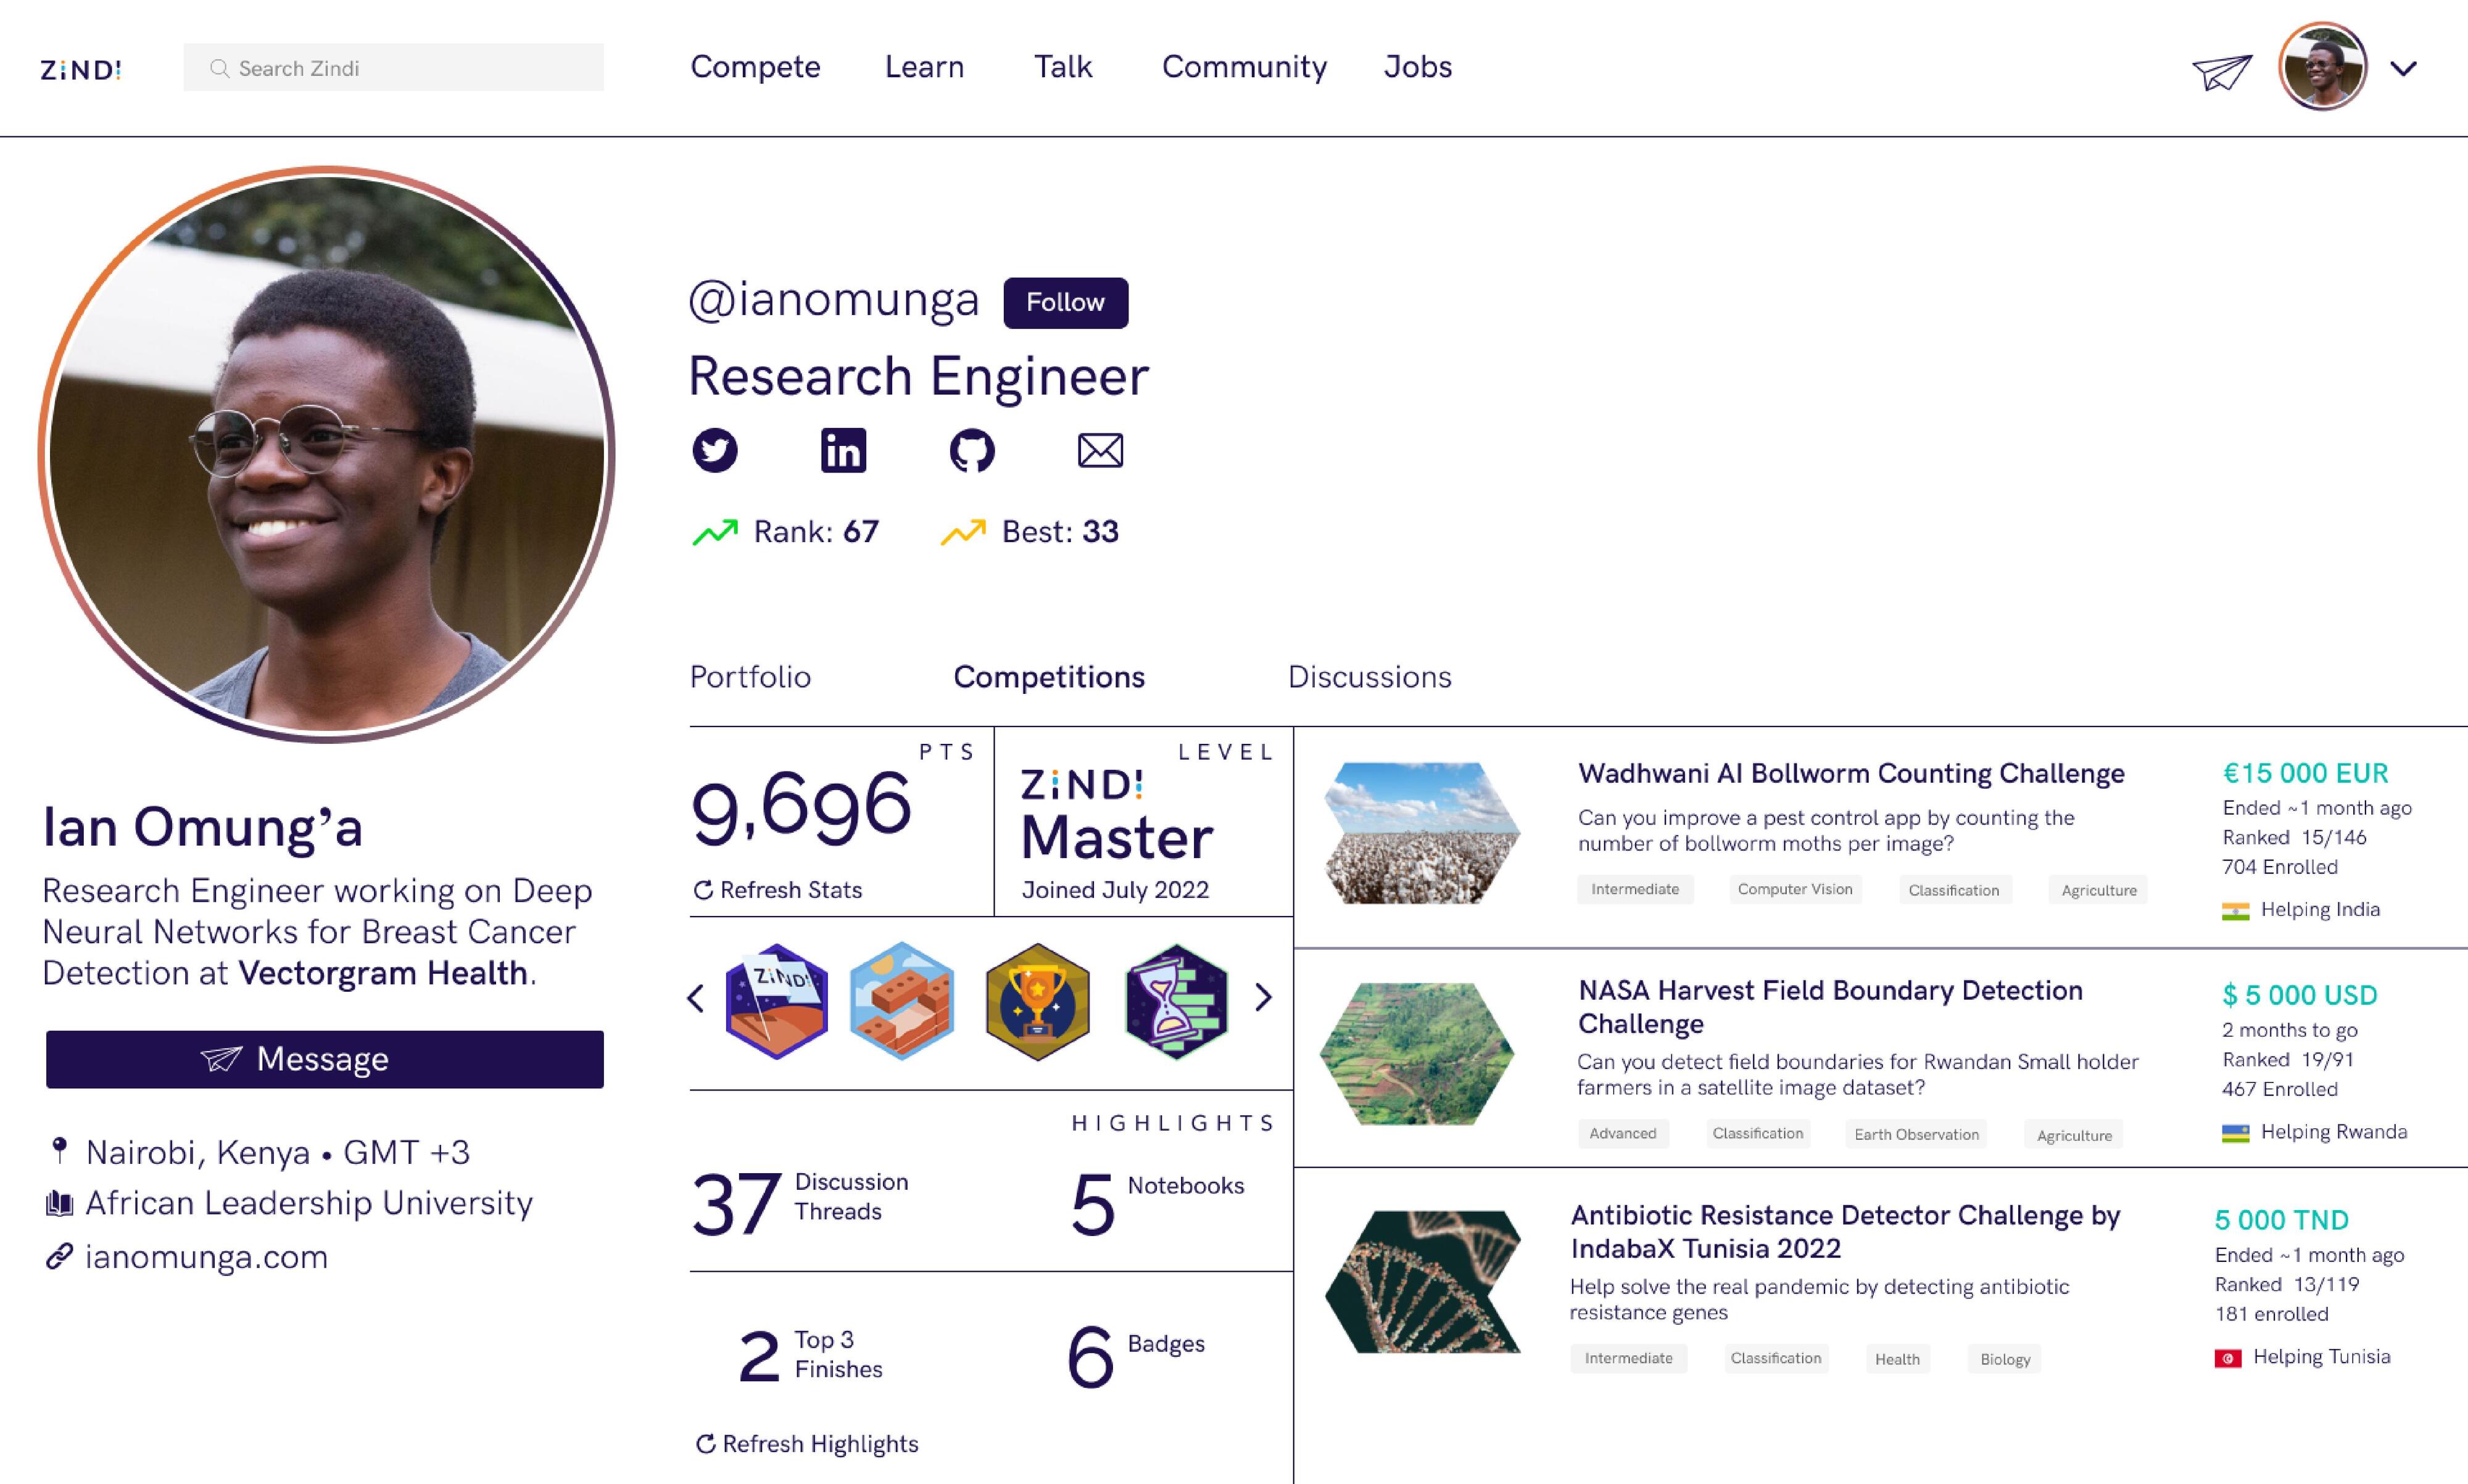The width and height of the screenshot is (2468, 1484).
Task: Click the gold trophy badge
Action: coord(1037,1001)
